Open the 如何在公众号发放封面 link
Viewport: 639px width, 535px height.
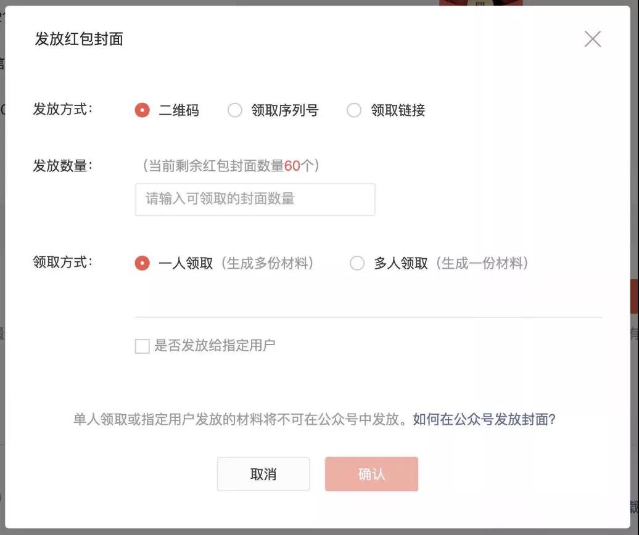(x=484, y=420)
